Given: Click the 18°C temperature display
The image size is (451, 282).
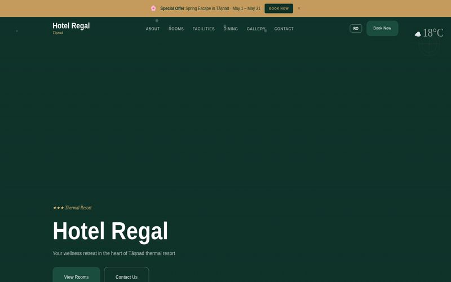Looking at the screenshot, I should pyautogui.click(x=433, y=33).
